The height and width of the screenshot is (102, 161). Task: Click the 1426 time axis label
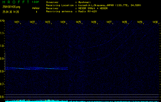point(94,22)
